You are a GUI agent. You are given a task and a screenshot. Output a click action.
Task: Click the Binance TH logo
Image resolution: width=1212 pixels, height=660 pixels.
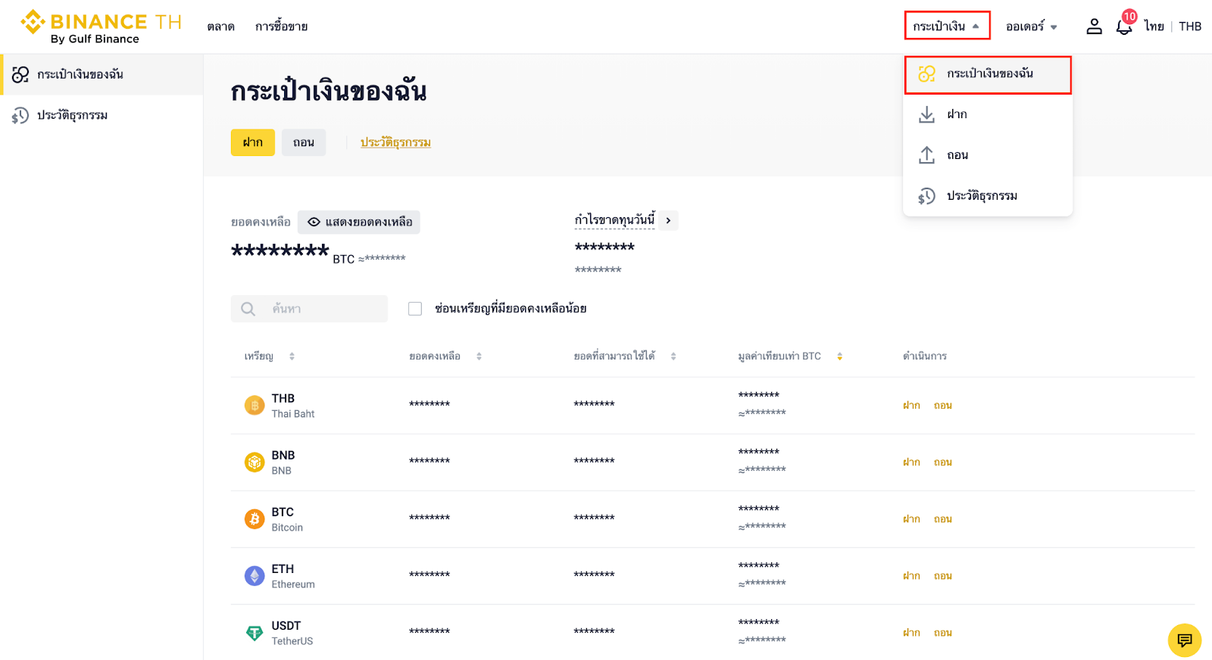(101, 26)
